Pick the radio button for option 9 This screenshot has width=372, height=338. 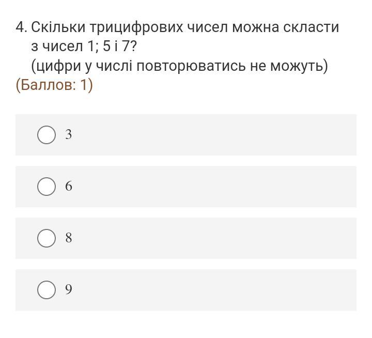click(47, 290)
